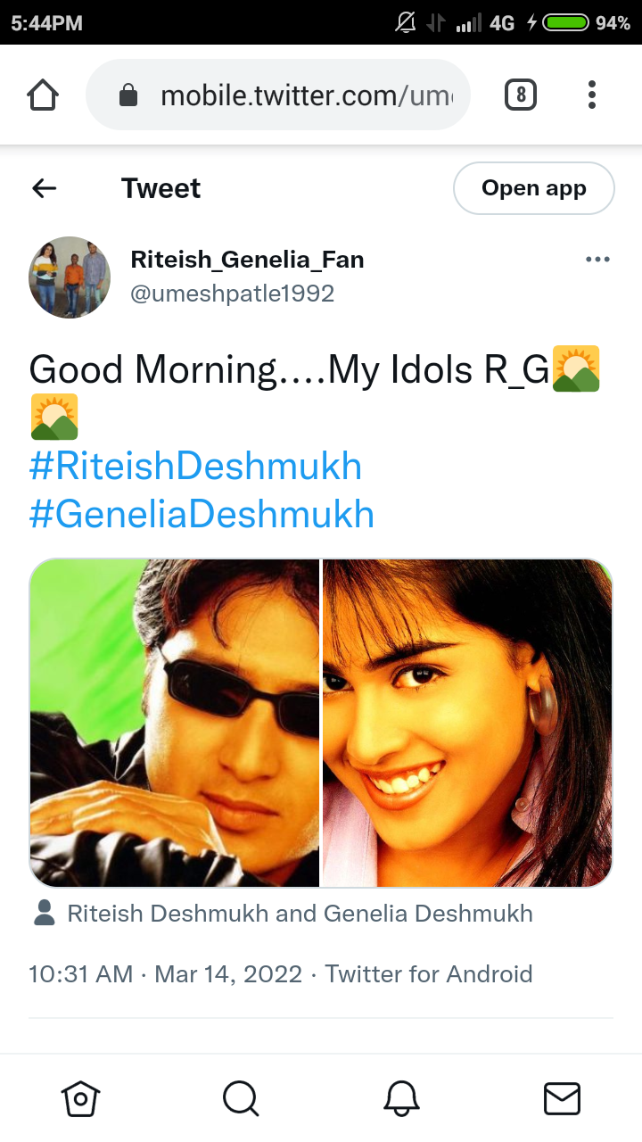This screenshot has height=1142, width=642.
Task: Open the browser home page icon
Action: [43, 95]
